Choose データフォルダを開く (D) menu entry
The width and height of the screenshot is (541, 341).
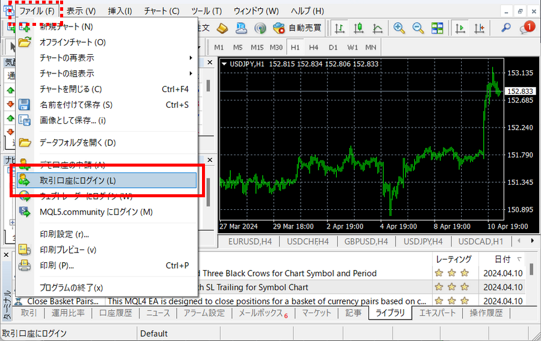point(106,143)
